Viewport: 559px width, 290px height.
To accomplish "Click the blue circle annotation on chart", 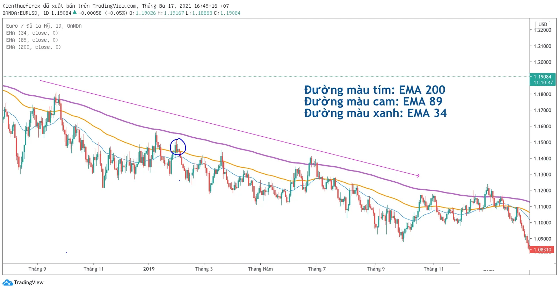I will pyautogui.click(x=178, y=147).
